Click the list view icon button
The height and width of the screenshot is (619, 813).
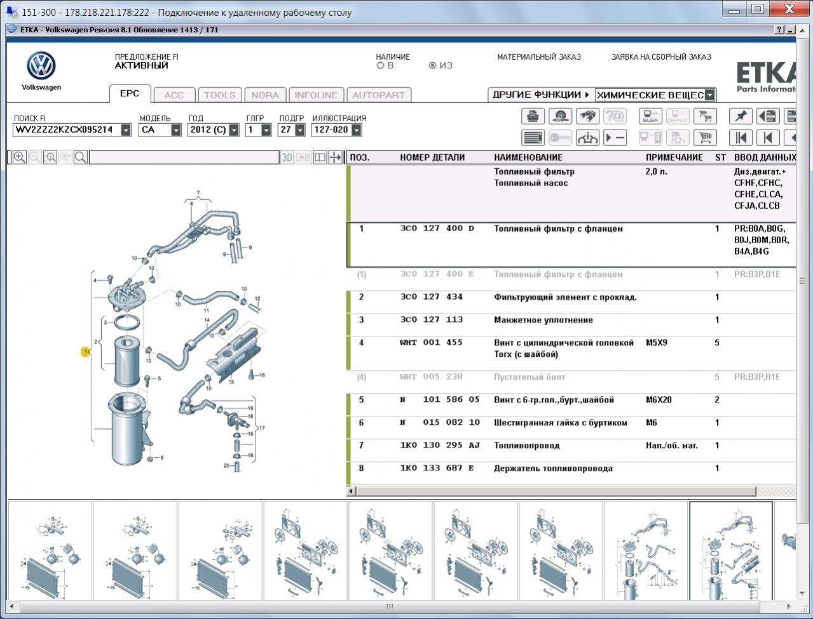coord(533,138)
